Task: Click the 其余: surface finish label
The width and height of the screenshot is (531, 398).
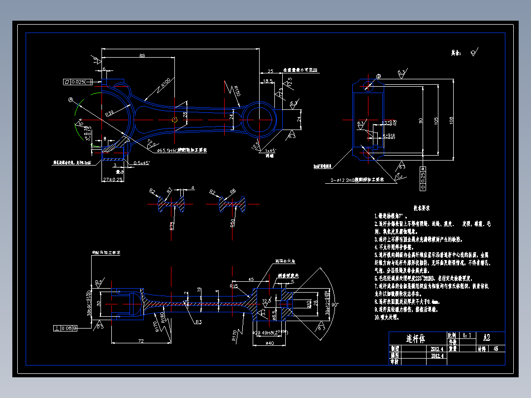Action: coord(456,53)
